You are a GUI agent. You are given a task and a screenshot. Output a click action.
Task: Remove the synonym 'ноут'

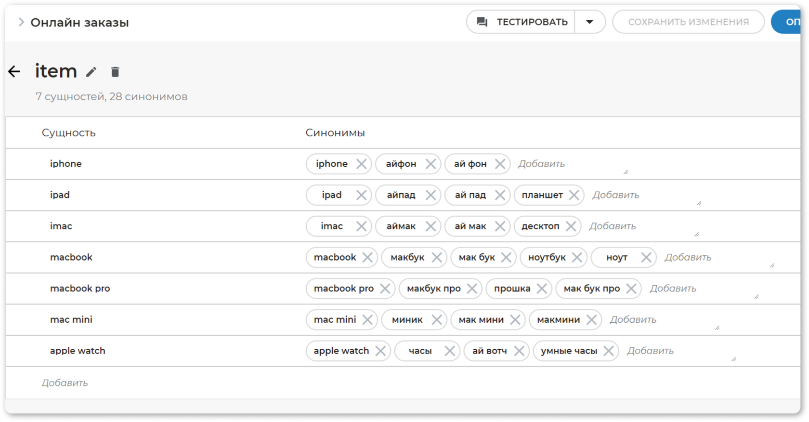646,258
